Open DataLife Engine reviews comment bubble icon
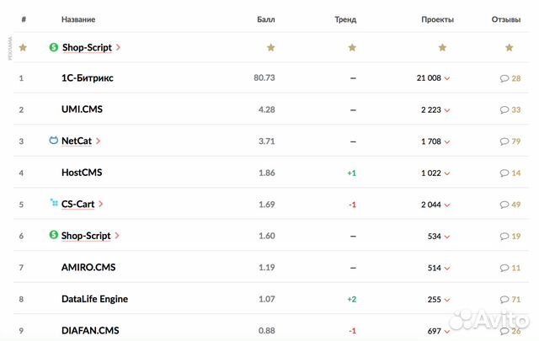539x341 pixels. (504, 300)
